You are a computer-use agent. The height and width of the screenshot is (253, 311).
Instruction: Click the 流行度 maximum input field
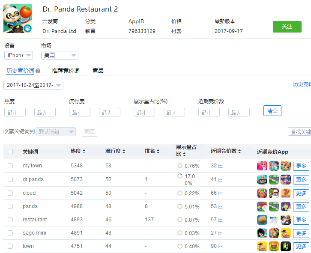tap(110, 112)
